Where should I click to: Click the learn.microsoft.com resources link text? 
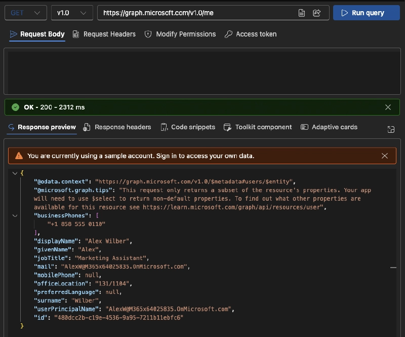coord(231,207)
